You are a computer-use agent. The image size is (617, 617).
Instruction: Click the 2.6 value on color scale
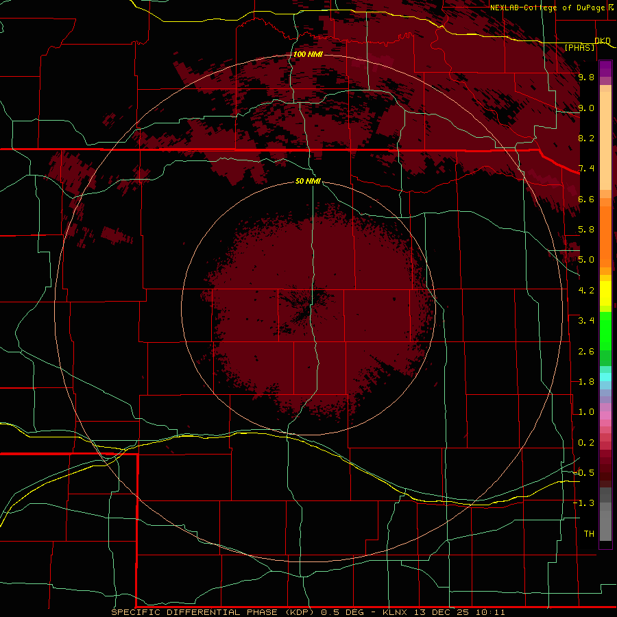click(586, 352)
